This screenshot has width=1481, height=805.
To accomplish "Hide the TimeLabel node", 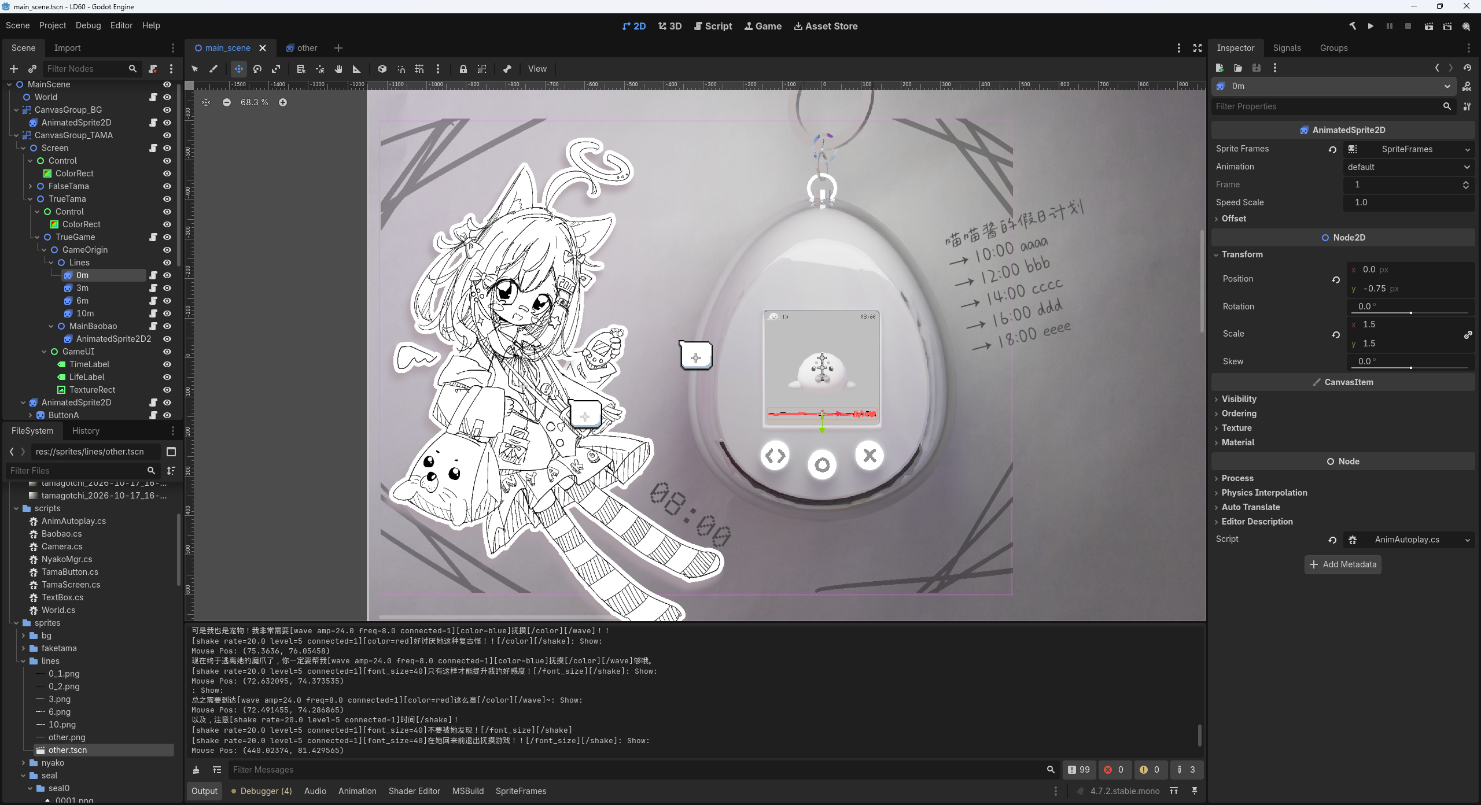I will click(x=167, y=364).
